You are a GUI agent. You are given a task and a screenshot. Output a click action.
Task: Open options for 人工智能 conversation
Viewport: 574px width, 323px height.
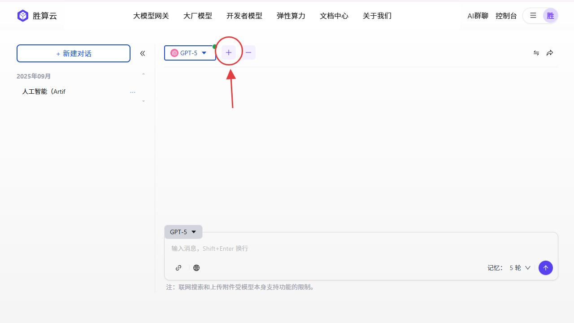click(x=133, y=92)
